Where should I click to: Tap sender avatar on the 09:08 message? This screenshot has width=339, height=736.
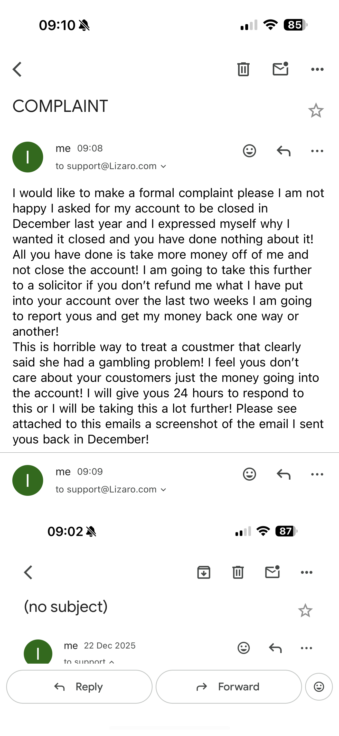click(28, 157)
